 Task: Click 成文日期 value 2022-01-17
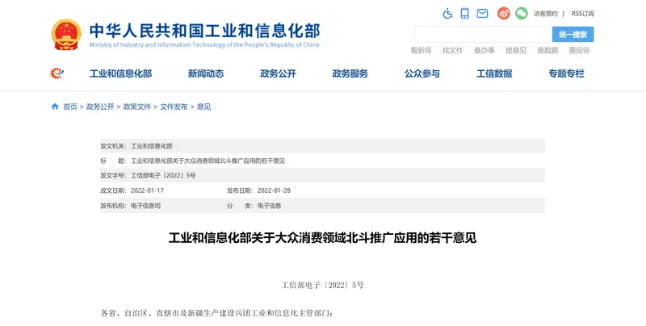pos(147,190)
